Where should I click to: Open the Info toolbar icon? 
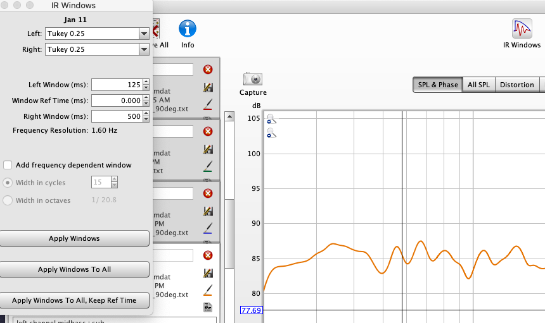pos(187,29)
